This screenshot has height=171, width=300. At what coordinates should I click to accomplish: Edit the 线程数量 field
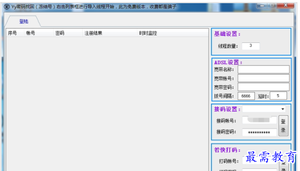[x=251, y=46]
